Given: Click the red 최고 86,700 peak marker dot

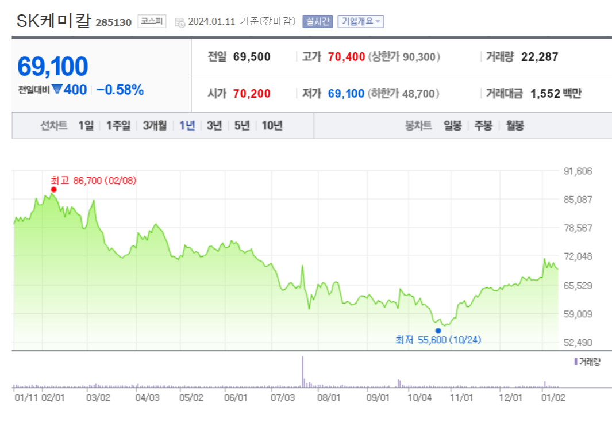Looking at the screenshot, I should (54, 190).
